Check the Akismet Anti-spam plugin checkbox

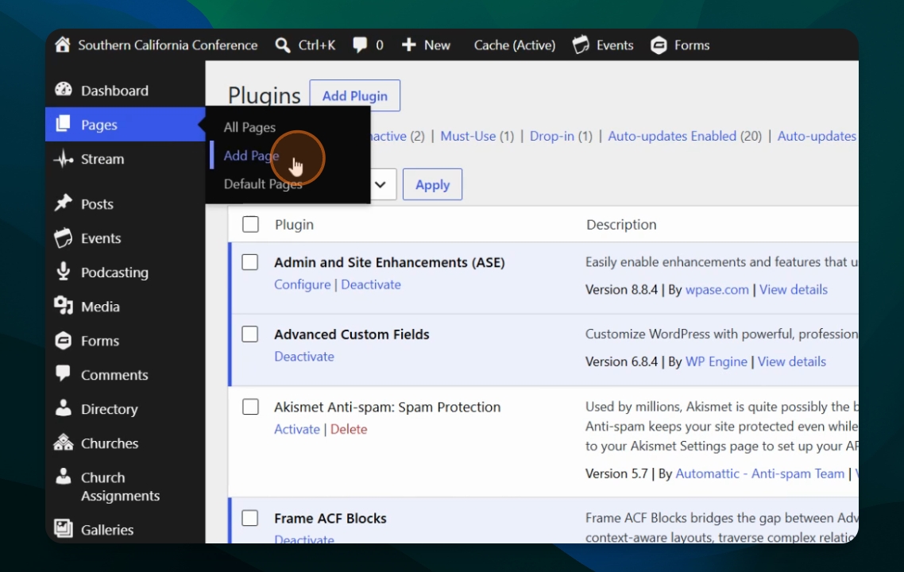[x=250, y=407]
